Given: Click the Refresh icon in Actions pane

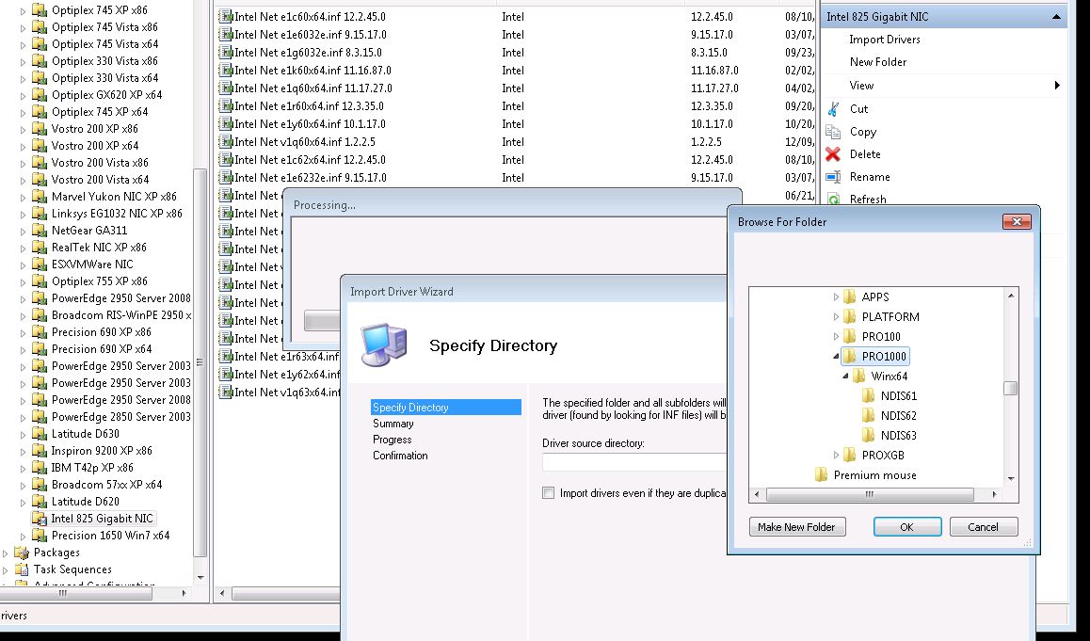Looking at the screenshot, I should [x=833, y=200].
